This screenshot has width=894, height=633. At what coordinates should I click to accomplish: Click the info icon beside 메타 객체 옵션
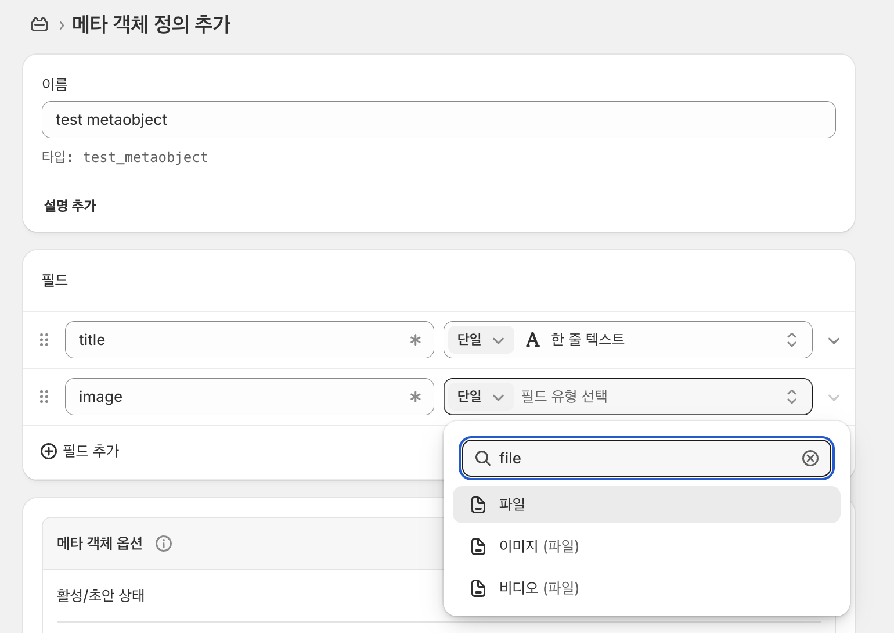164,544
